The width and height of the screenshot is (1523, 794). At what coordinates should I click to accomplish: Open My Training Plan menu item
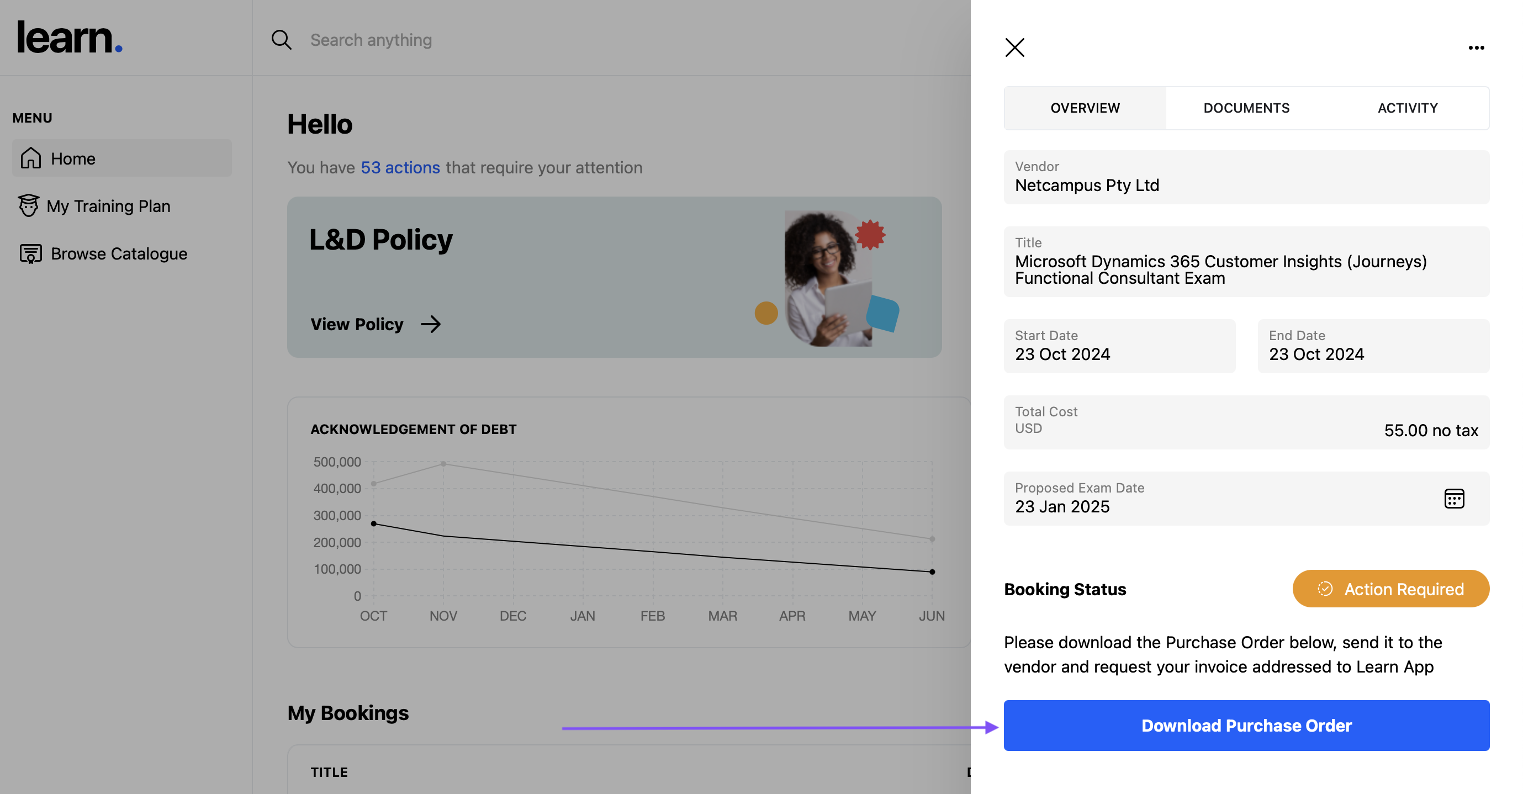(x=108, y=206)
